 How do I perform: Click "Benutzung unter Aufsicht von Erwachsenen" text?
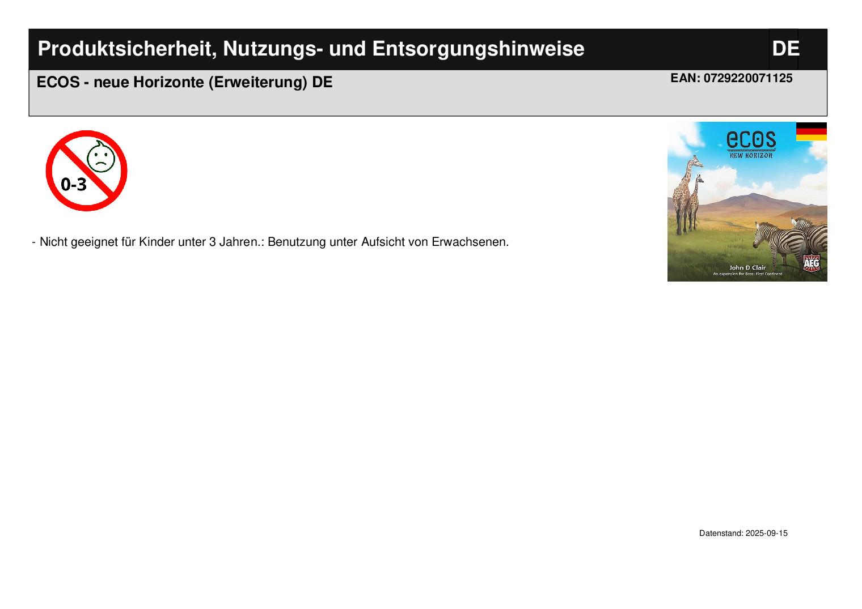point(388,242)
